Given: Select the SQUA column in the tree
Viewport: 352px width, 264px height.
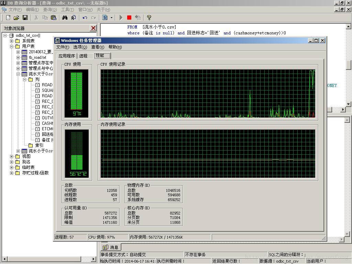Looking at the screenshot, I should (47, 90).
